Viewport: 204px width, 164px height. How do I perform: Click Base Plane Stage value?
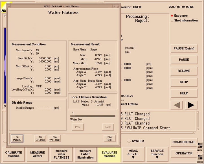tap(93, 50)
